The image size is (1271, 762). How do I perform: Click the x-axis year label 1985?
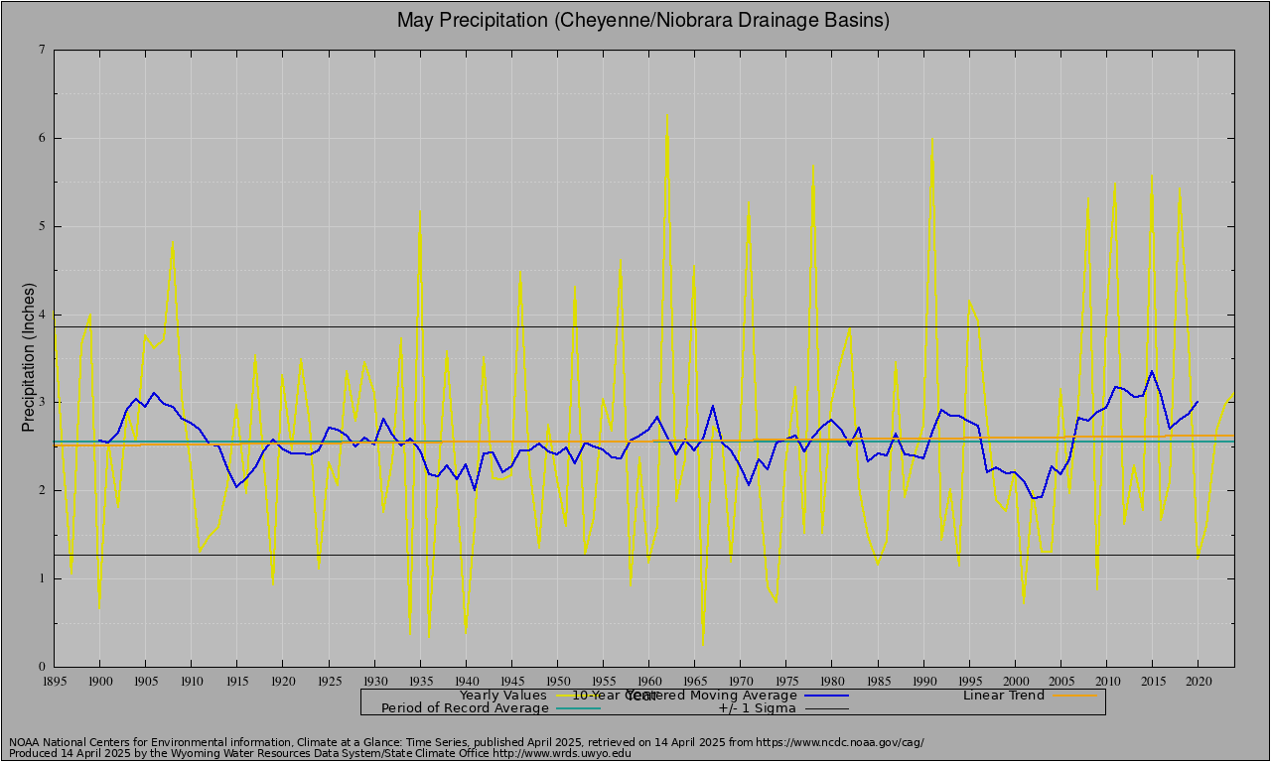click(x=878, y=681)
